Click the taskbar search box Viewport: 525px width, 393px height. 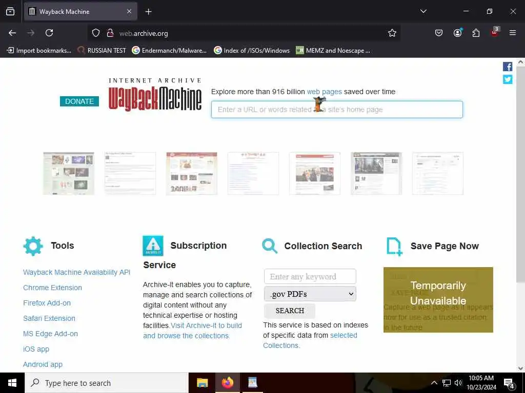click(x=107, y=383)
